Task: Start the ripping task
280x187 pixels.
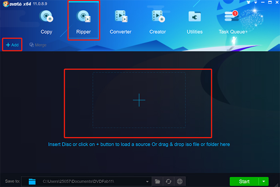Action: [244, 181]
